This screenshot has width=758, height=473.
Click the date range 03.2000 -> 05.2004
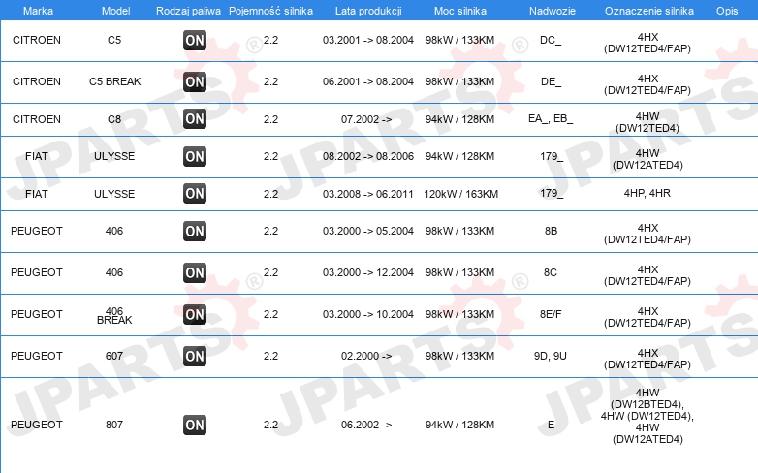pyautogui.click(x=368, y=231)
